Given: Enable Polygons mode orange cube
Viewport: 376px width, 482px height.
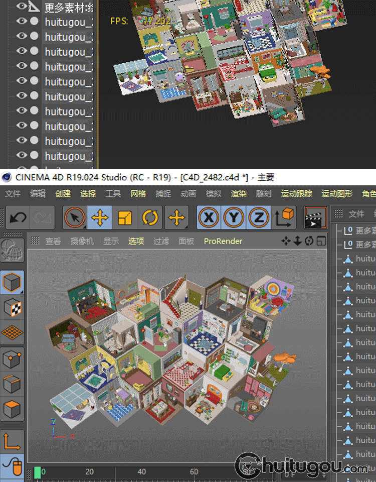Looking at the screenshot, I should click(x=12, y=409).
